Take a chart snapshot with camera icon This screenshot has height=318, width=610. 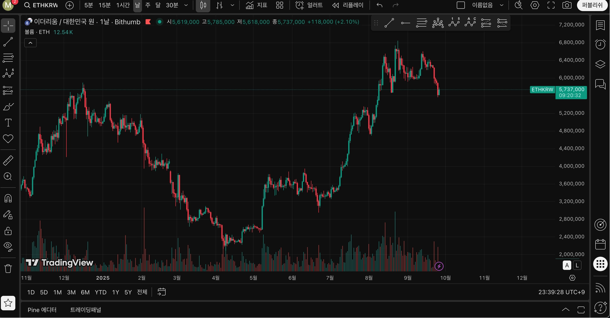pyautogui.click(x=567, y=5)
